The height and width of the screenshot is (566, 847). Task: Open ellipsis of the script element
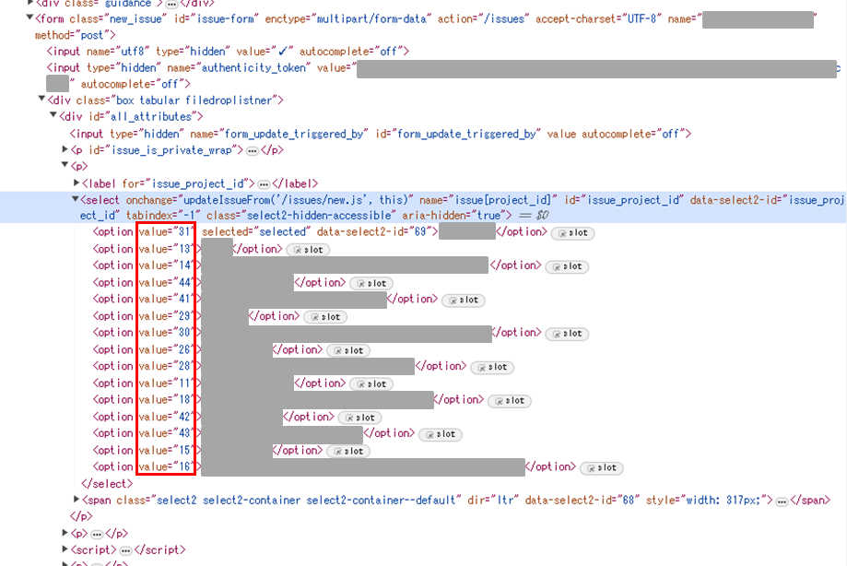(125, 551)
